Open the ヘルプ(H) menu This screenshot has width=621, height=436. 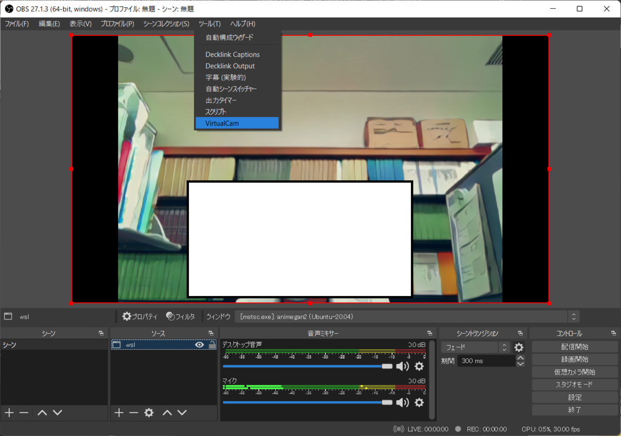[x=242, y=24]
